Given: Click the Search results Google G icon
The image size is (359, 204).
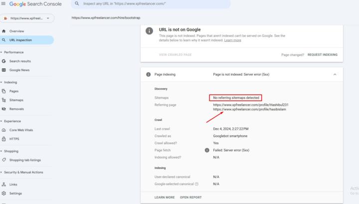Looking at the screenshot, I should click(3, 61).
